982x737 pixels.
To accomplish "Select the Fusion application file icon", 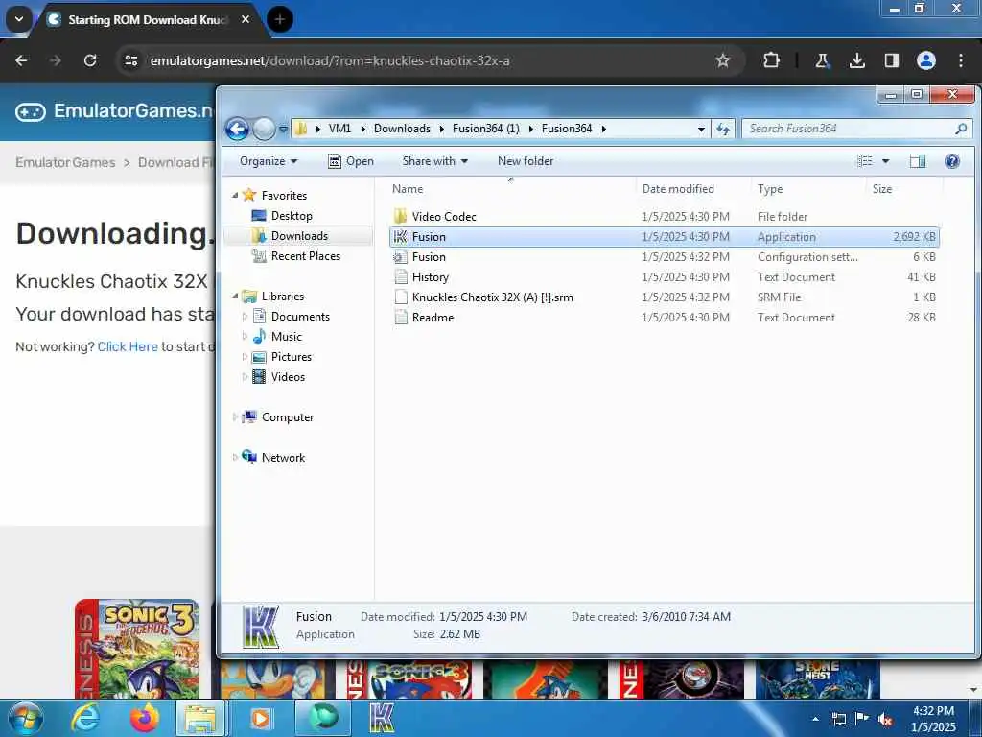I will (400, 237).
